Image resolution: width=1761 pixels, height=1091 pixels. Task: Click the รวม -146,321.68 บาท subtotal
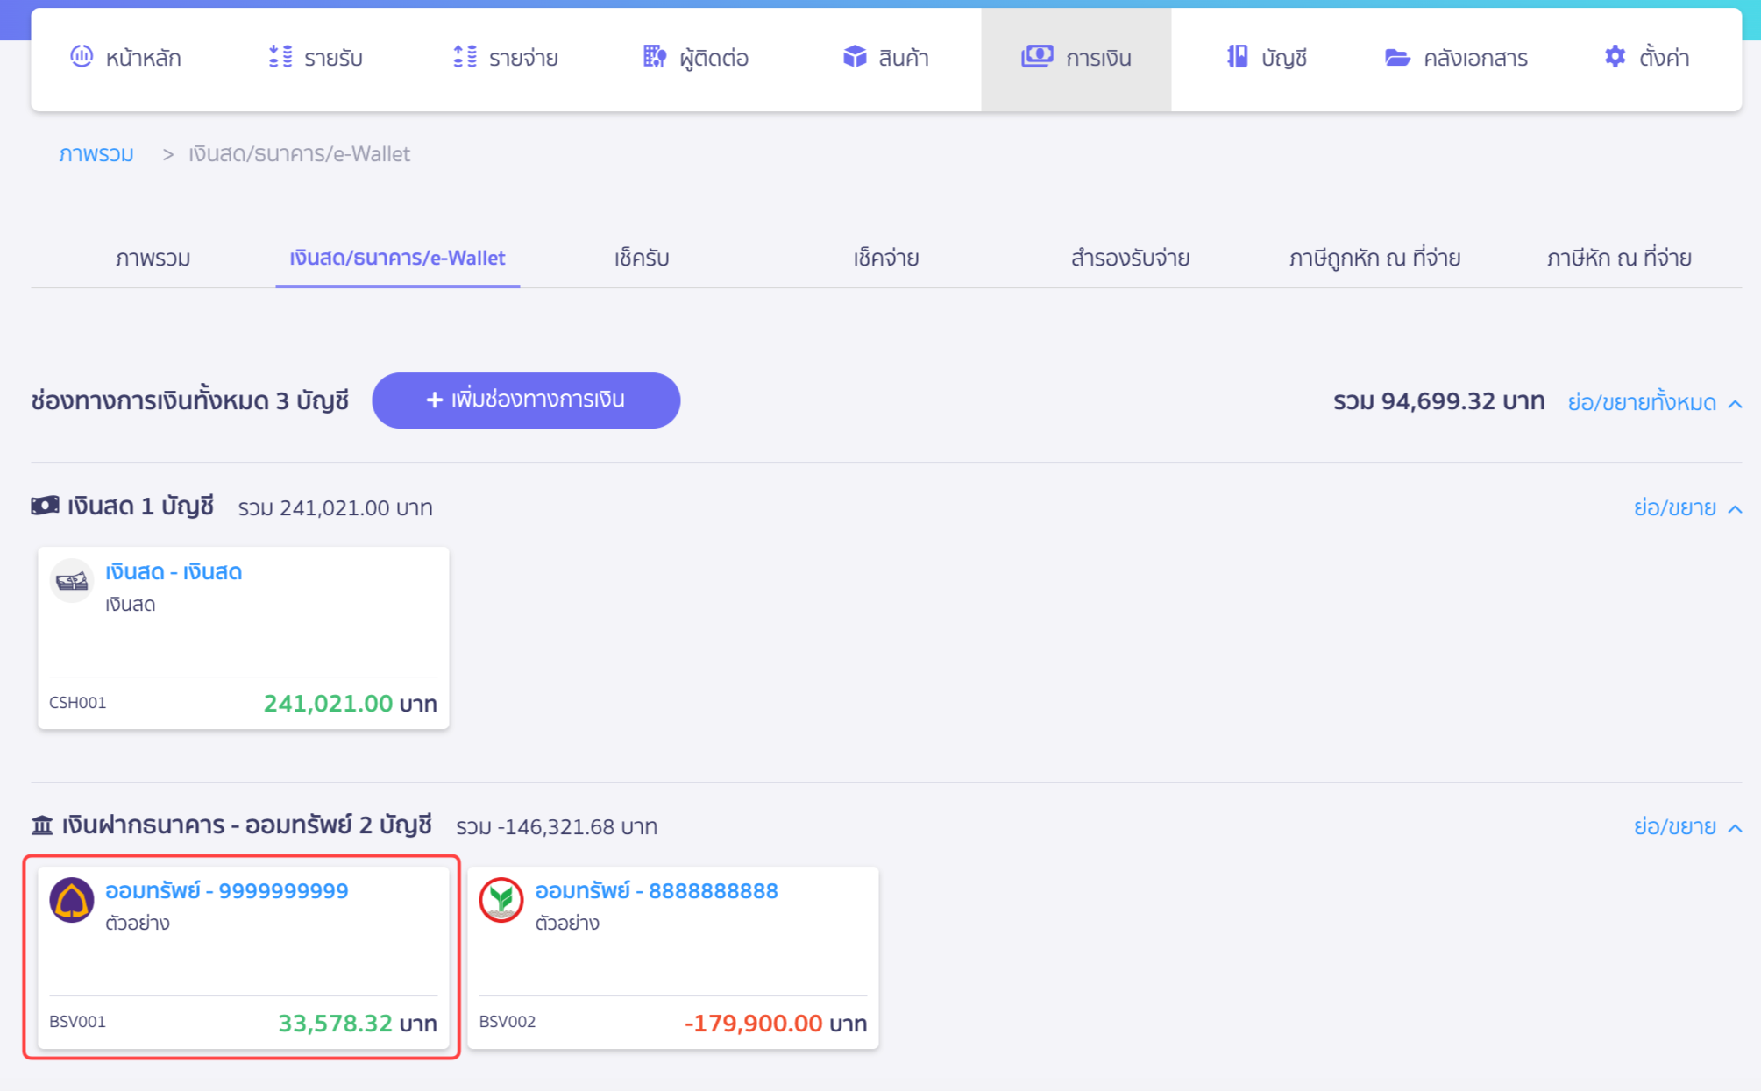[557, 827]
